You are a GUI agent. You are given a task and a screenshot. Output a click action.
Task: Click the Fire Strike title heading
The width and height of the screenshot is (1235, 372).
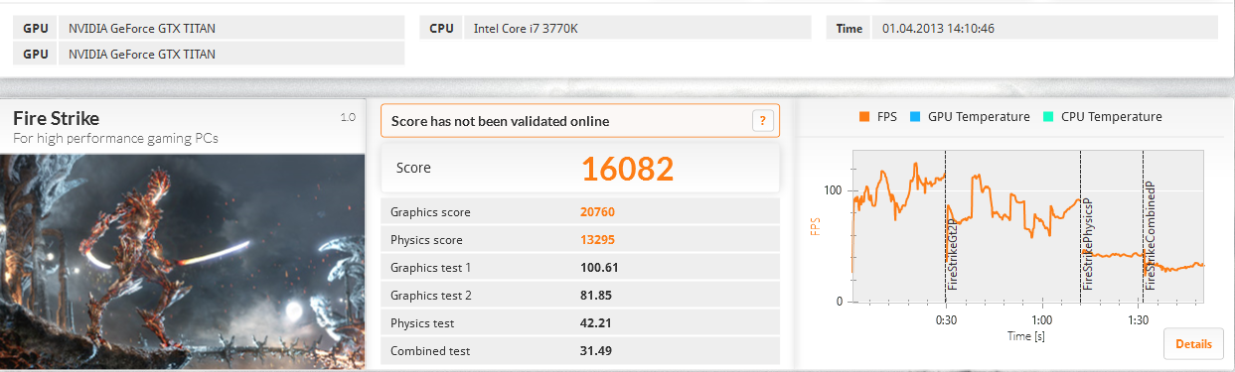57,118
